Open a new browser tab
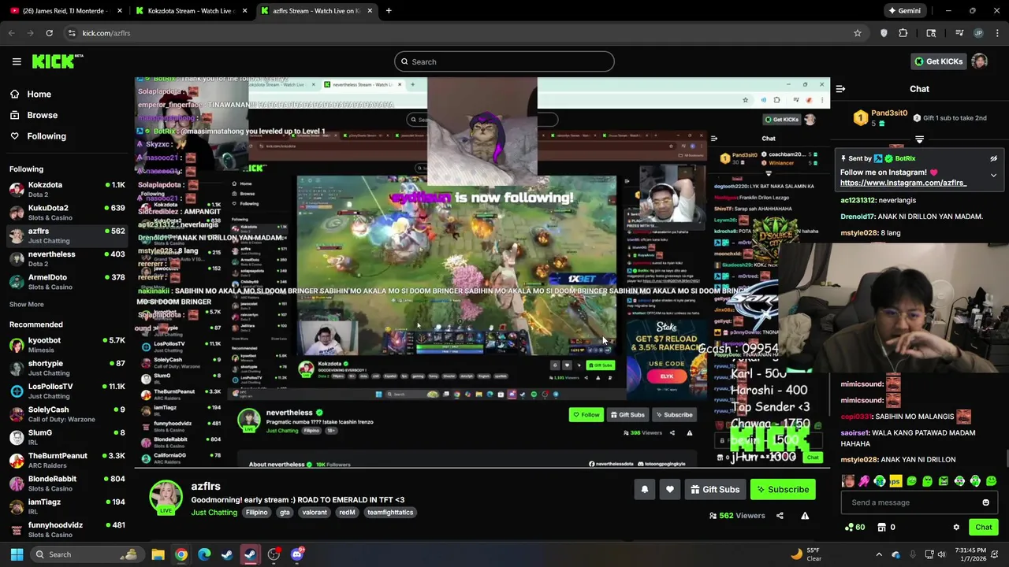This screenshot has height=567, width=1009. pyautogui.click(x=388, y=11)
